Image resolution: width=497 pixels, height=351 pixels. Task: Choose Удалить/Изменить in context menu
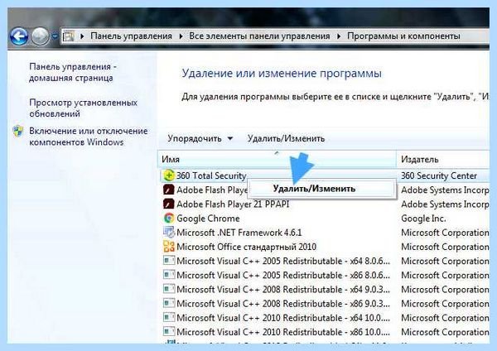tap(321, 189)
